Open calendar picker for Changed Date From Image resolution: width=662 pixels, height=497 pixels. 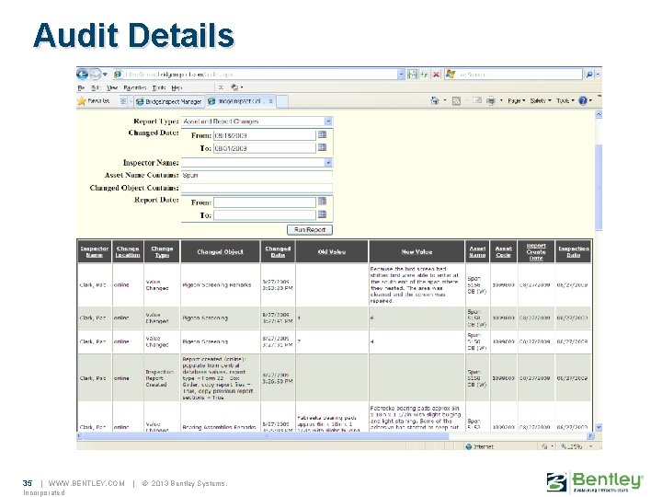pos(322,134)
